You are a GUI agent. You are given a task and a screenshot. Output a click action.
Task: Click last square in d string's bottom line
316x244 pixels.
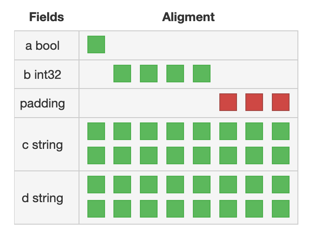click(281, 209)
